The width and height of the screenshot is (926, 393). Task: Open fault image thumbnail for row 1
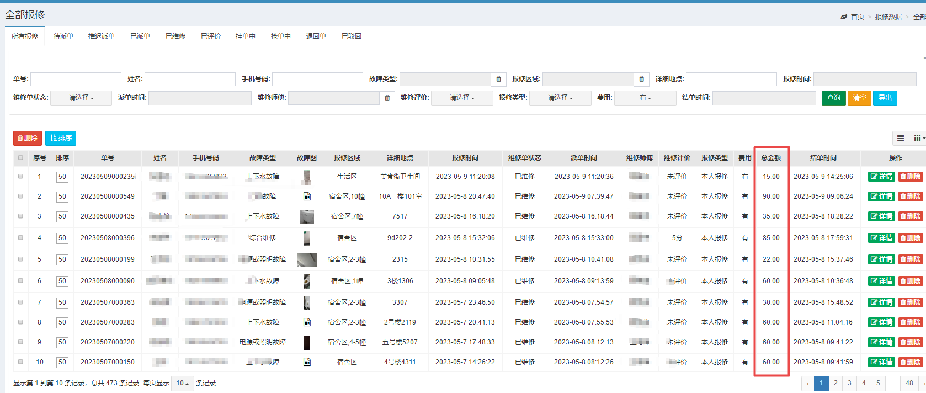307,177
